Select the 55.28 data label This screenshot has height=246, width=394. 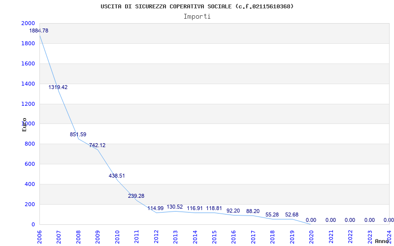coord(272,215)
